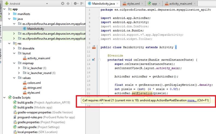Click the underlined setElevation call on line 21

[x=142, y=93]
